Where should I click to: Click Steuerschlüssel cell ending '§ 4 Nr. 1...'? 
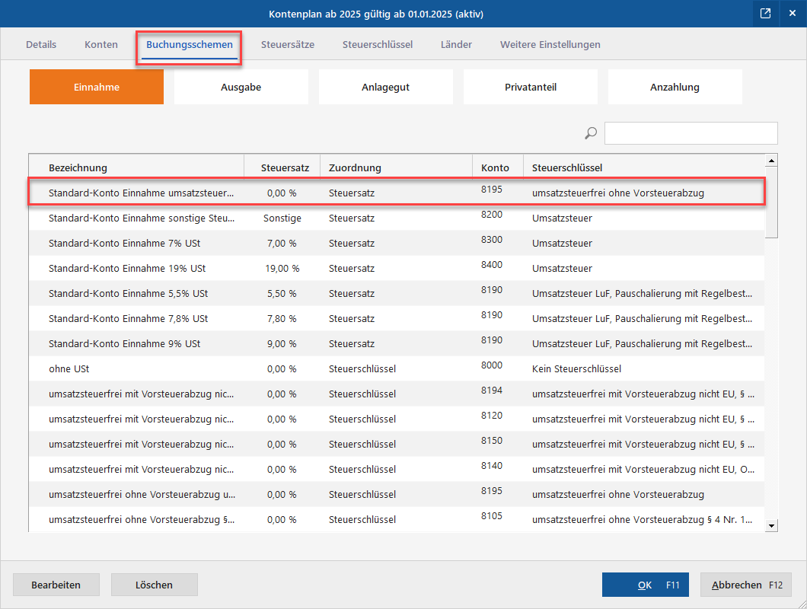pyautogui.click(x=642, y=519)
